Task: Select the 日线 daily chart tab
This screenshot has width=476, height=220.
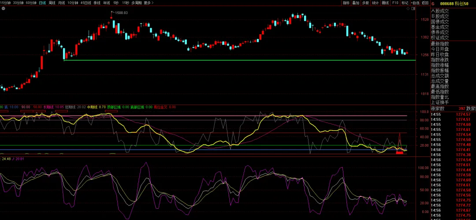Action: click(x=42, y=3)
